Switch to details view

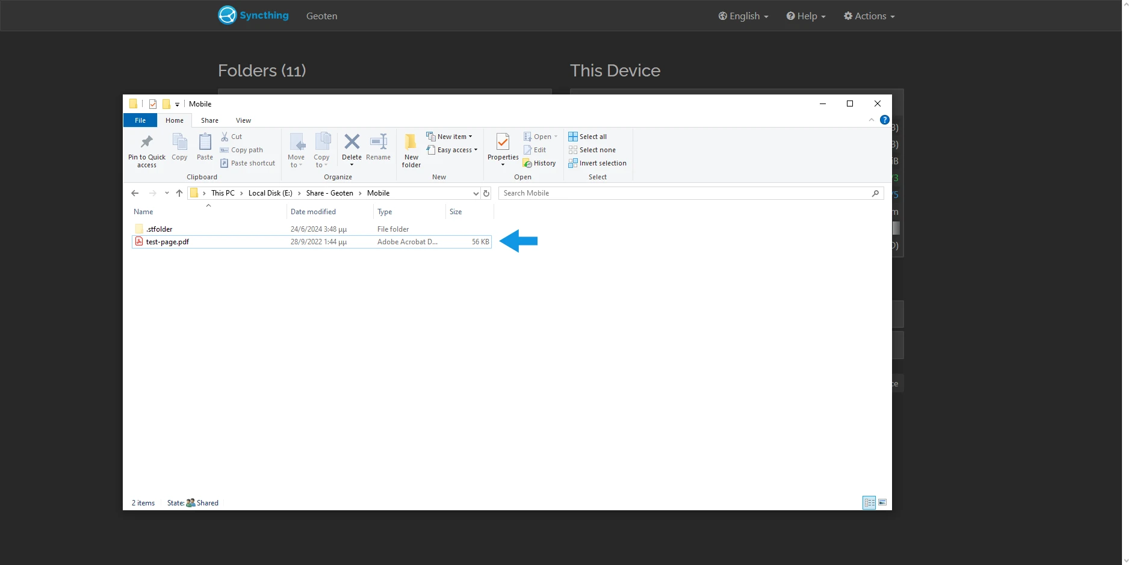pyautogui.click(x=870, y=502)
